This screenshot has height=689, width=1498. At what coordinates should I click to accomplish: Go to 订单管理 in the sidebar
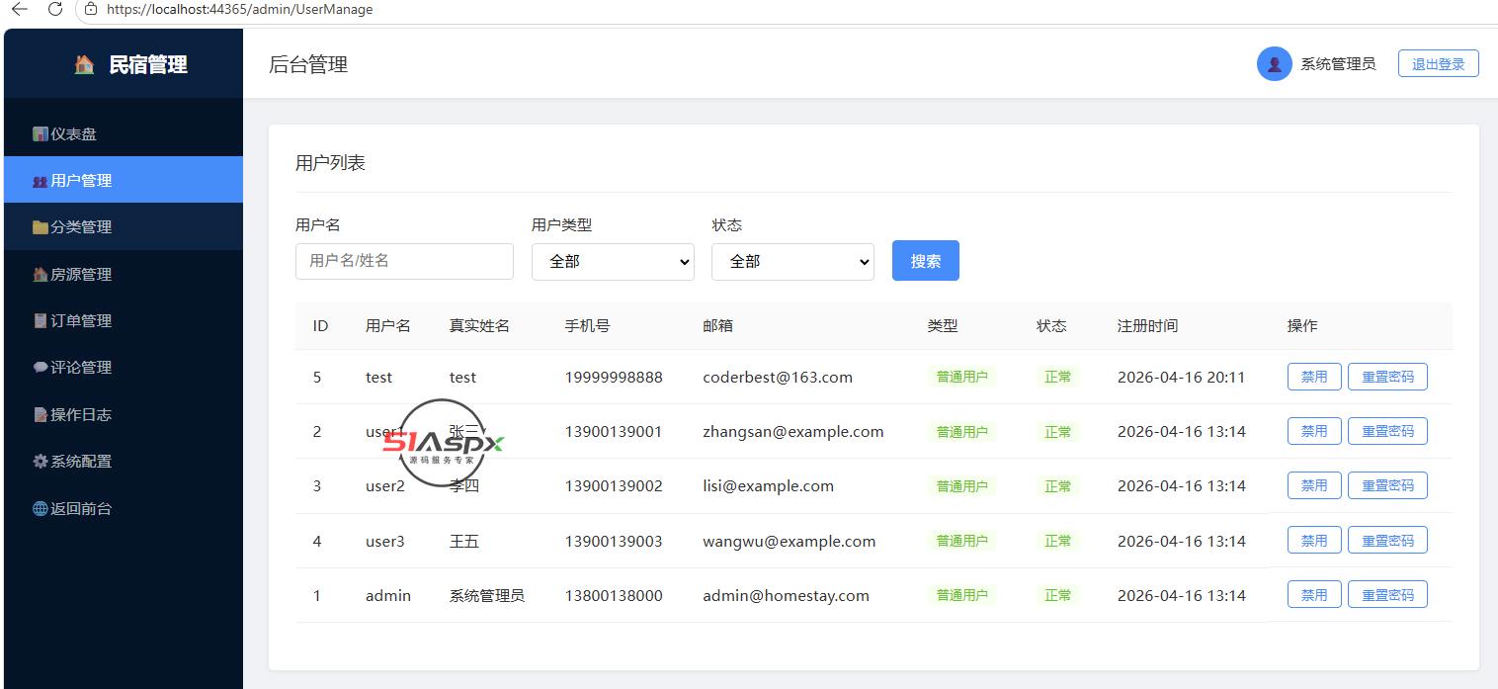coord(124,321)
